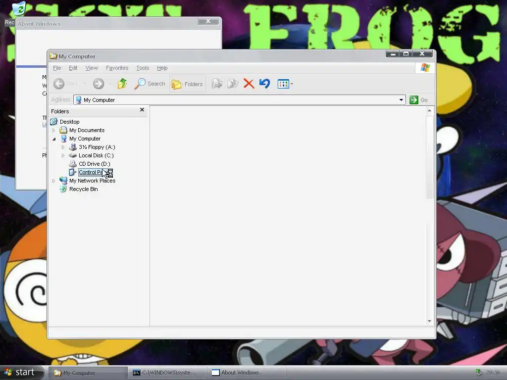The width and height of the screenshot is (507, 380).
Task: Open the View menu
Action: [x=92, y=68]
